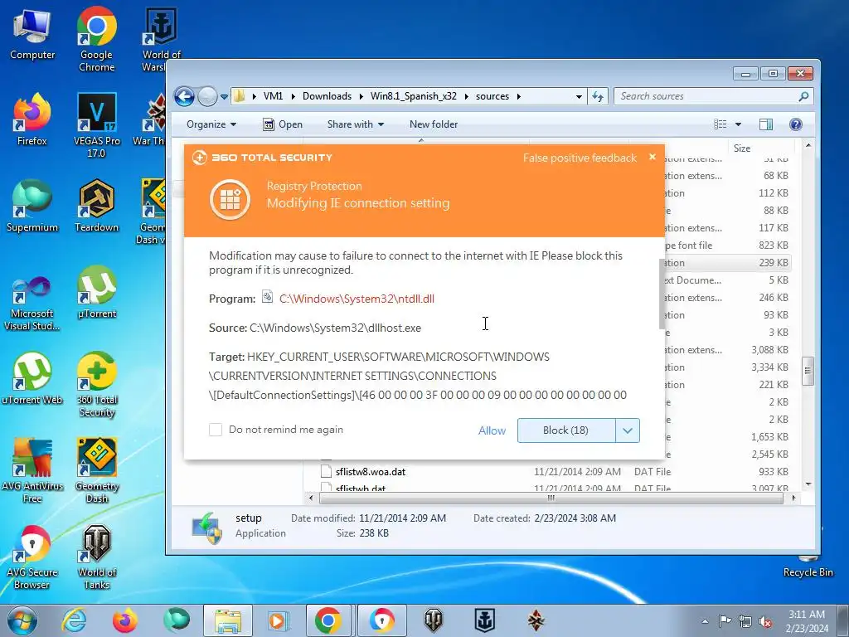Click the Explorer vertical scrollbar thumb
This screenshot has width=849, height=637.
point(808,371)
